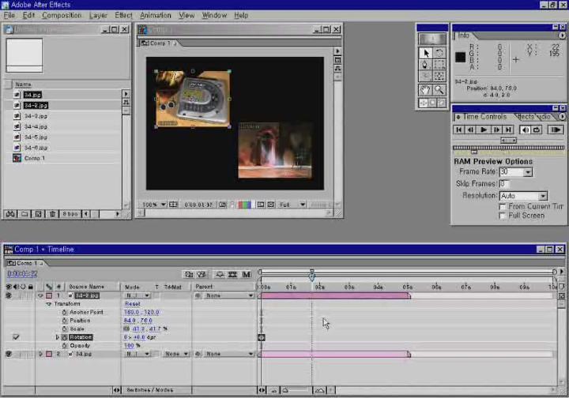This screenshot has height=398, width=569.
Task: Click the Motion Blur M button in Timeline
Action: click(x=247, y=274)
